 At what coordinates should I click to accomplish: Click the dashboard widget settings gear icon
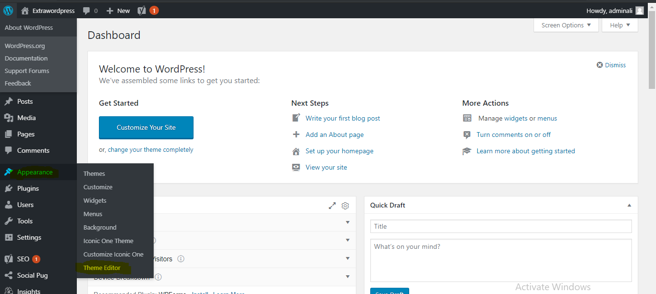tap(345, 206)
